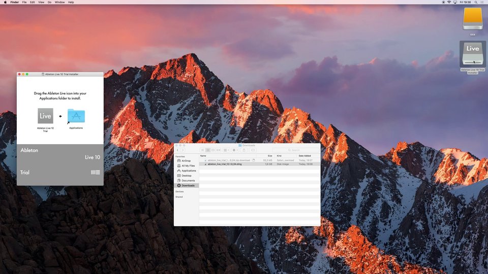Close the Ableton installer window
Viewport: 488px width, 274px height.
click(19, 74)
